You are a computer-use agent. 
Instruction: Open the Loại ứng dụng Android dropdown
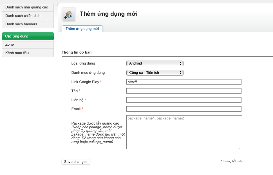click(155, 63)
